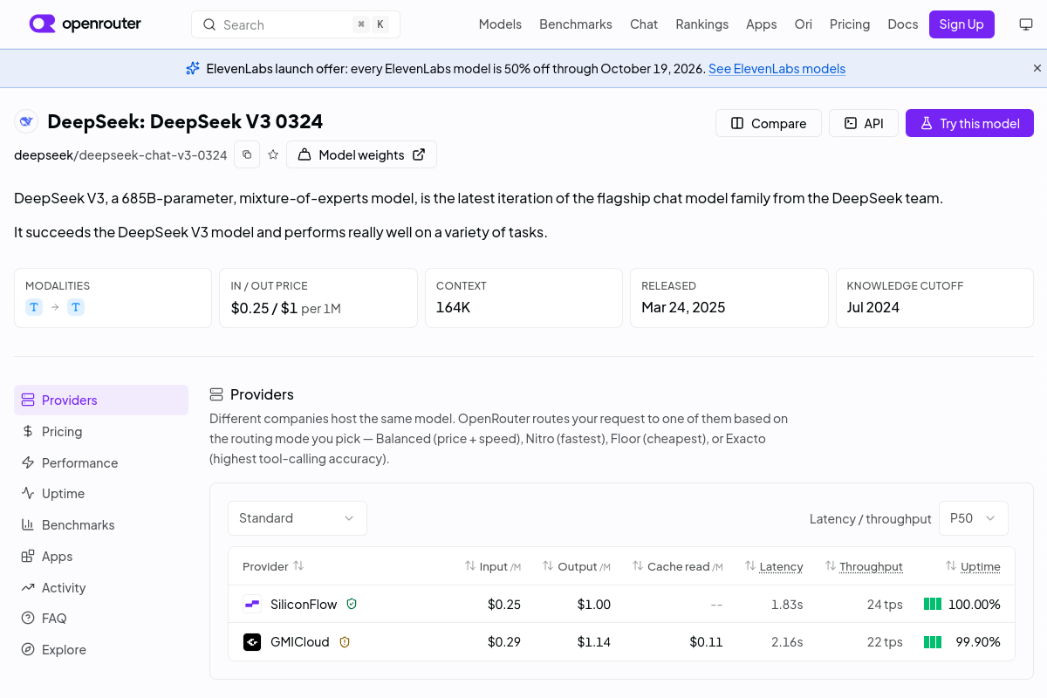Image resolution: width=1047 pixels, height=698 pixels.
Task: Sort table by Cache read price
Action: pyautogui.click(x=677, y=566)
